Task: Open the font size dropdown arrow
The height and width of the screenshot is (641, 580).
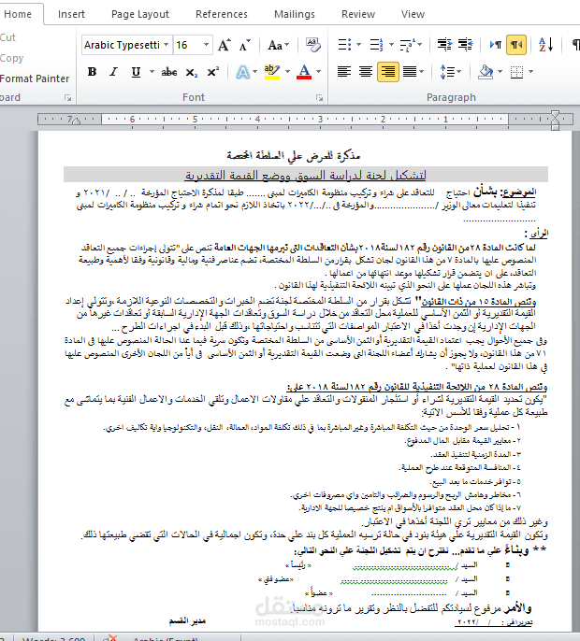Action: (207, 45)
